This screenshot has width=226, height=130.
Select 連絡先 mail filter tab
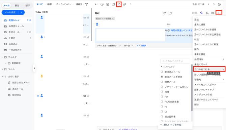pyautogui.click(x=79, y=4)
